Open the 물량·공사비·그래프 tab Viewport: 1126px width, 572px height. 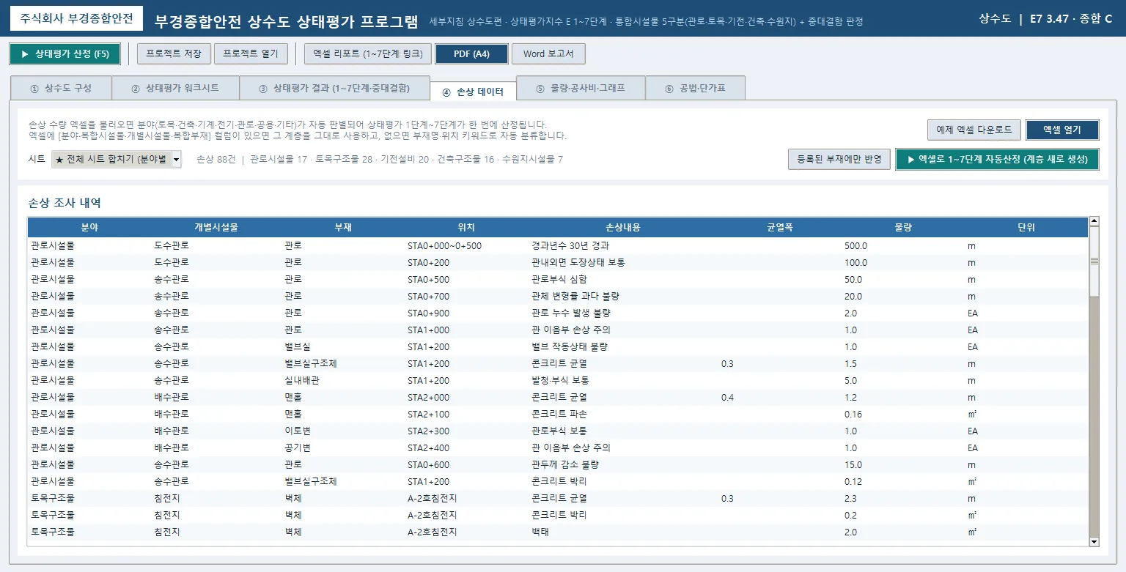[581, 88]
